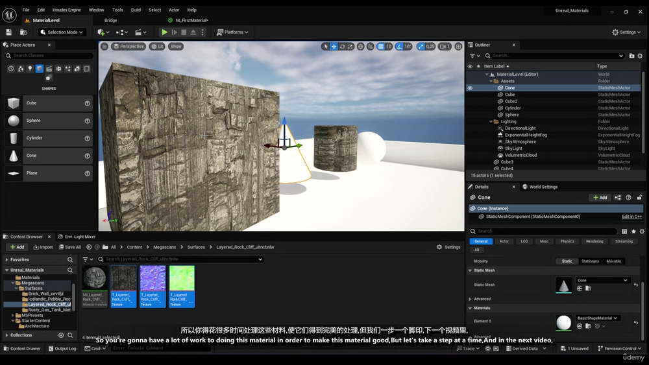This screenshot has height=365, width=649.
Task: Collapse the Assets folder in Outliner
Action: coord(491,81)
